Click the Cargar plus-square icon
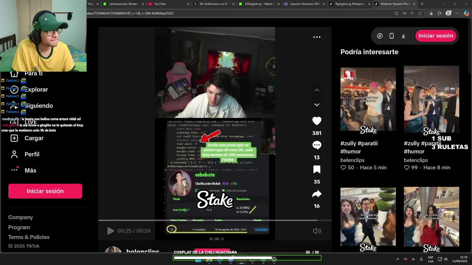 point(14,138)
